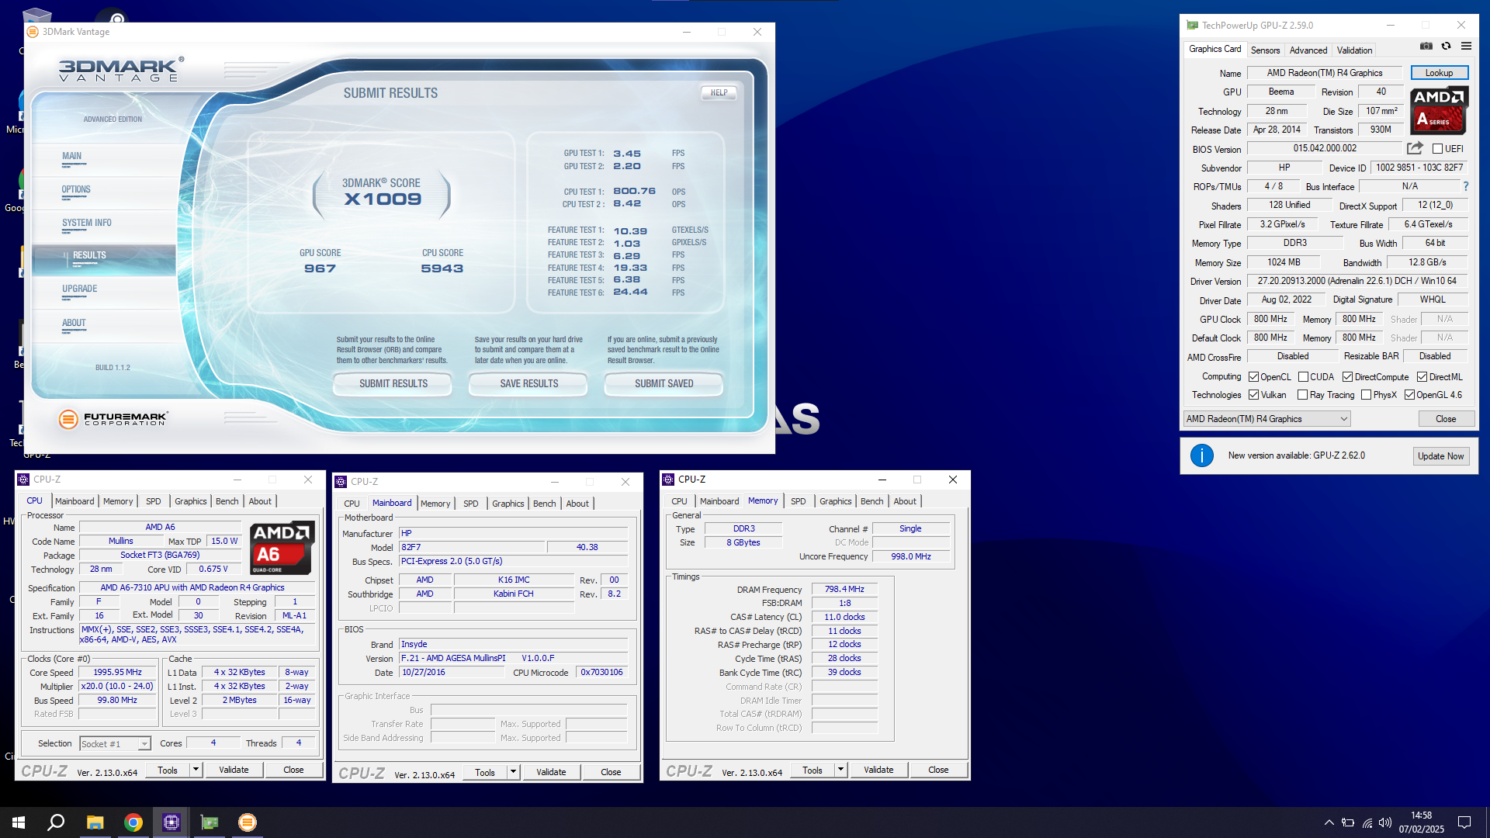Image resolution: width=1490 pixels, height=838 pixels.
Task: Click Close button in GPU-Z panel
Action: point(1445,419)
